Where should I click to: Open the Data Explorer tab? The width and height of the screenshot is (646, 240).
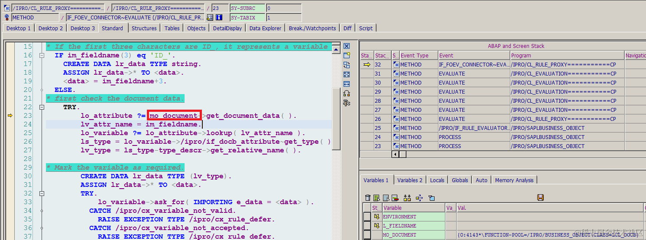click(265, 28)
